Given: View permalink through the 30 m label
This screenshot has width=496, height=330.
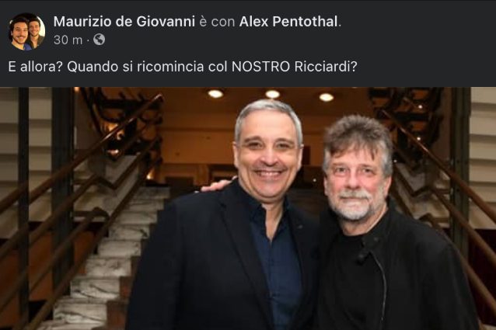Looking at the screenshot, I should point(68,40).
